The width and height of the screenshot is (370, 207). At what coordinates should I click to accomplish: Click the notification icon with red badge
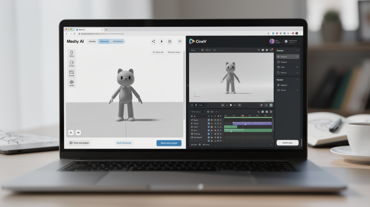pyautogui.click(x=271, y=50)
